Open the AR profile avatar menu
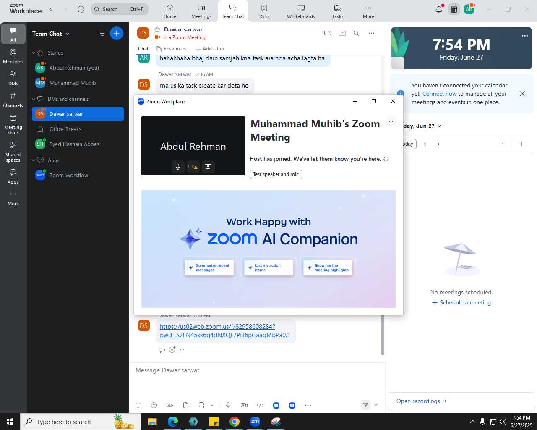537x430 pixels. tap(469, 9)
